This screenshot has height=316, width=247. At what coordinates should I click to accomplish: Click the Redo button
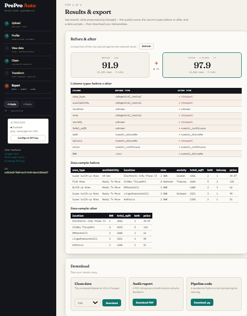tap(27, 104)
